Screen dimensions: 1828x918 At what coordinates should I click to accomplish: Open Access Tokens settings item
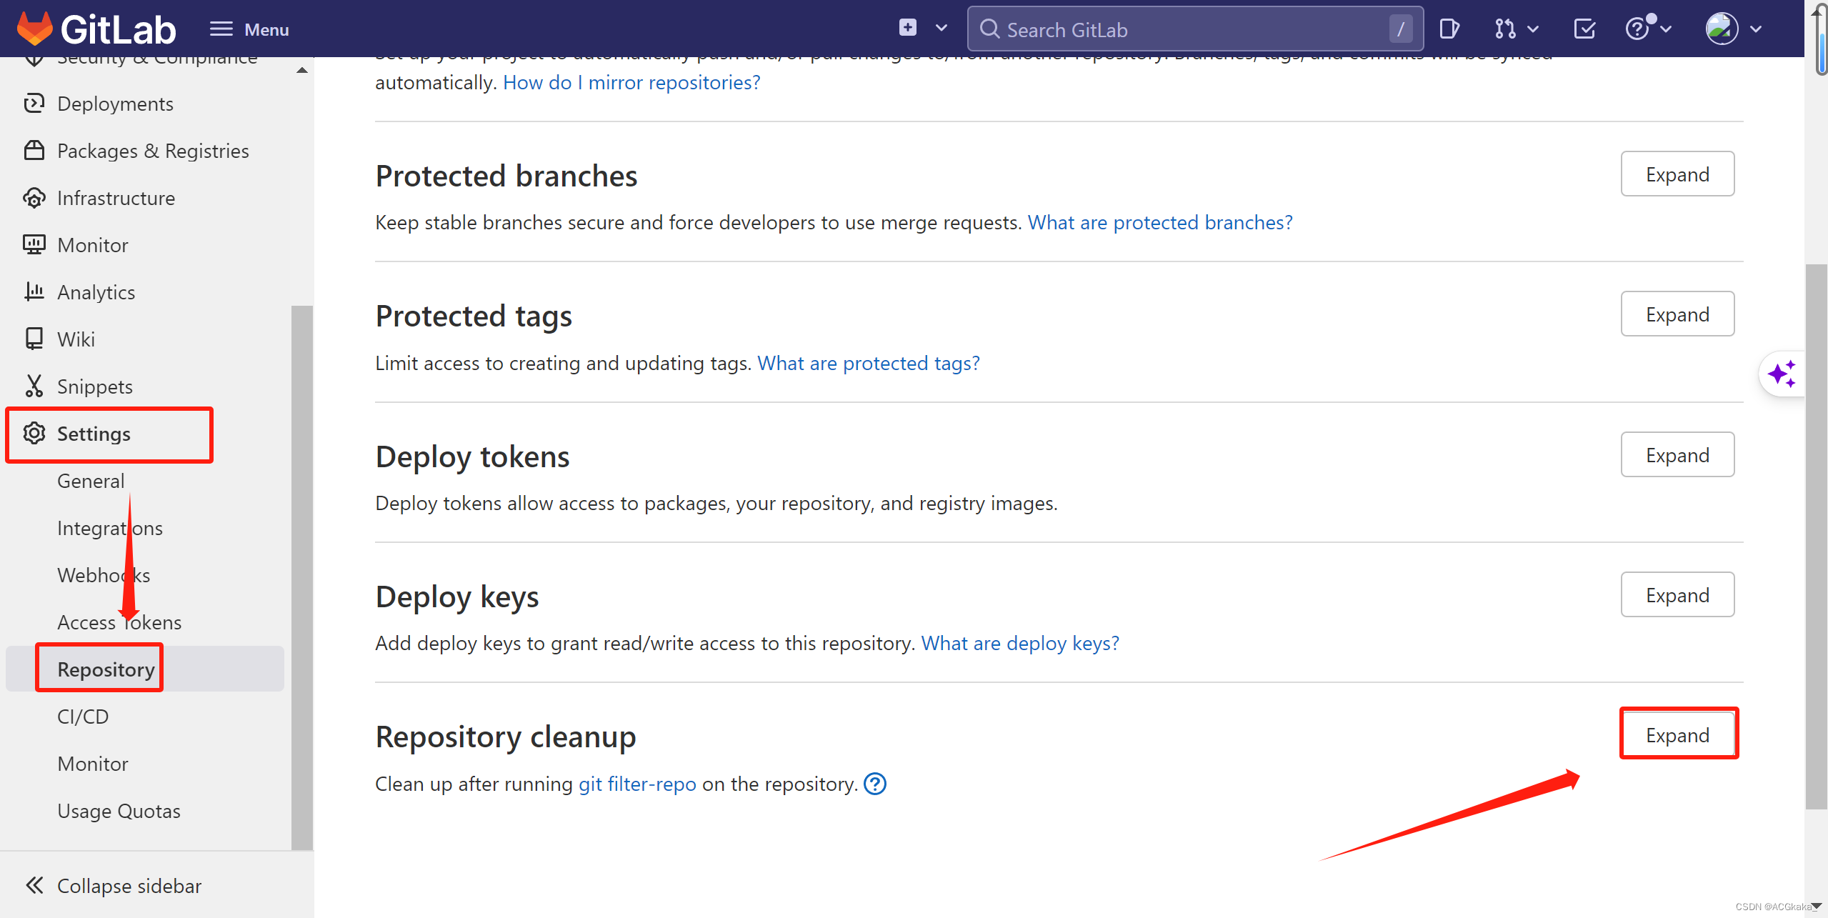click(119, 622)
